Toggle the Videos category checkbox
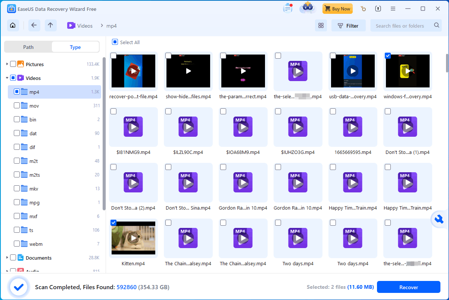The width and height of the screenshot is (449, 300). click(x=13, y=78)
